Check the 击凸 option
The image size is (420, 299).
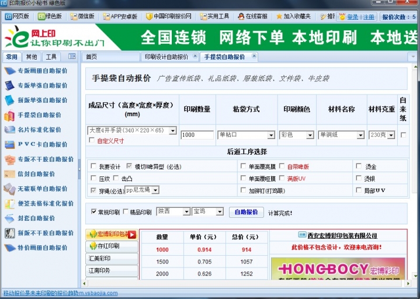[116, 178]
